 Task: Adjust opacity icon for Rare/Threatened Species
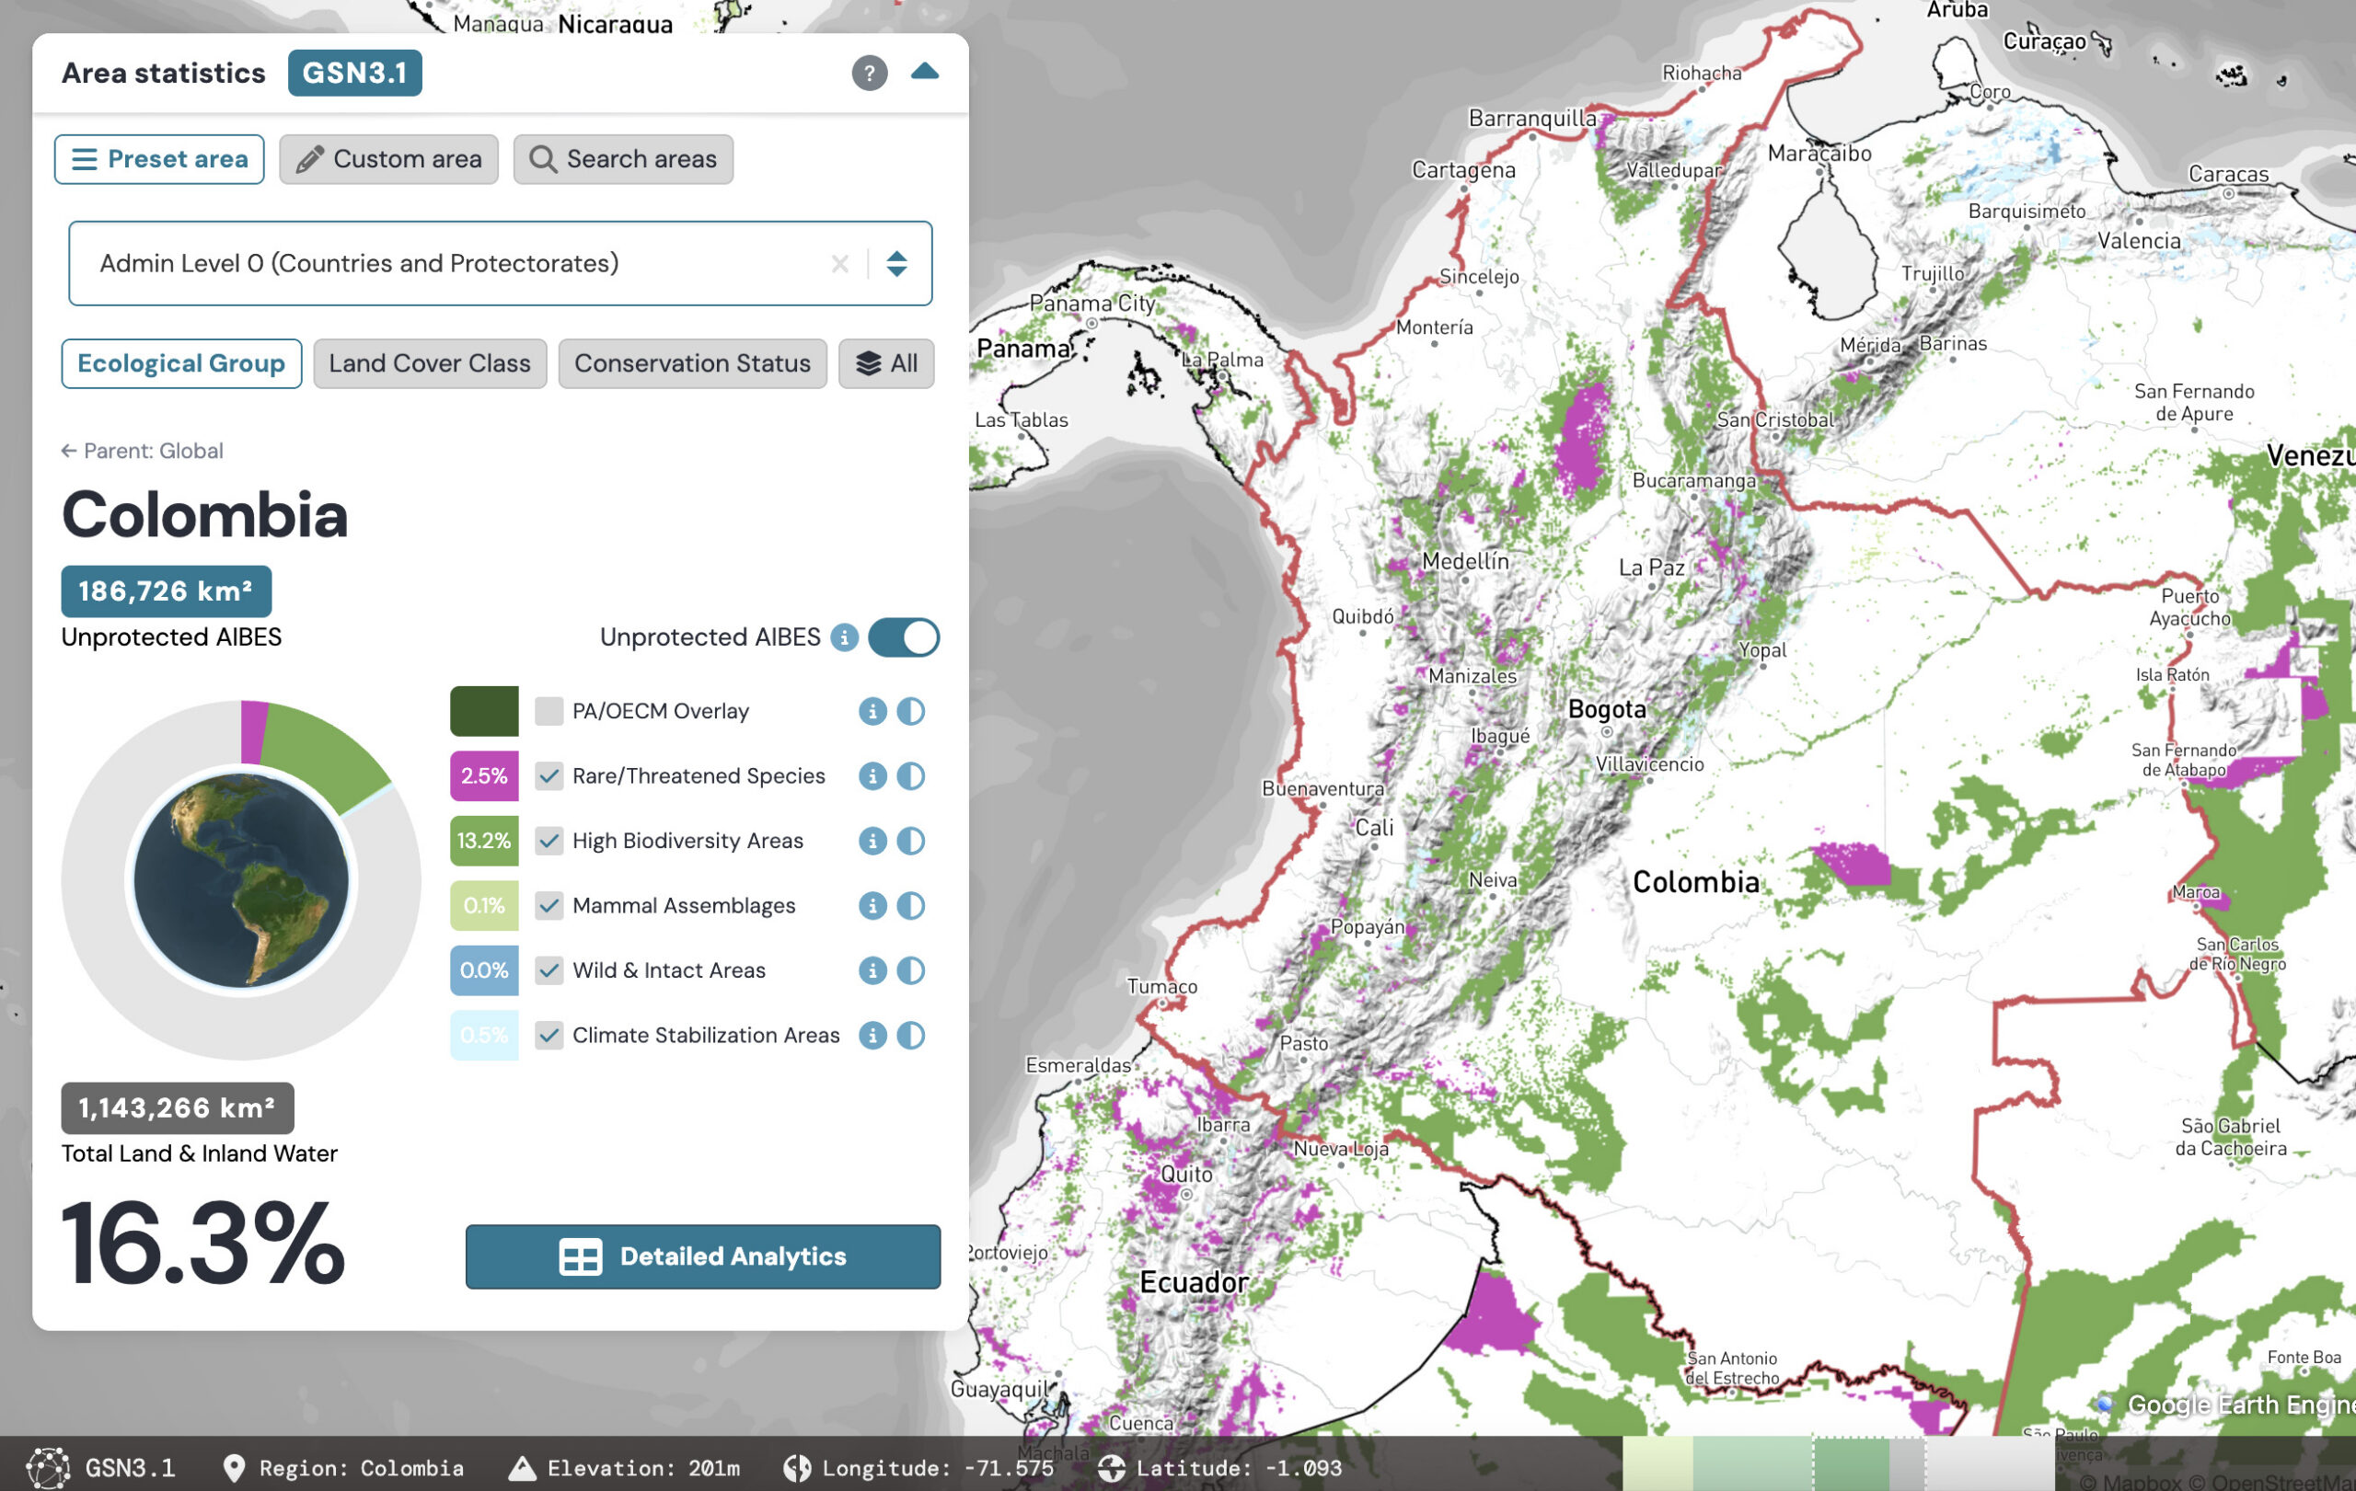click(x=911, y=776)
